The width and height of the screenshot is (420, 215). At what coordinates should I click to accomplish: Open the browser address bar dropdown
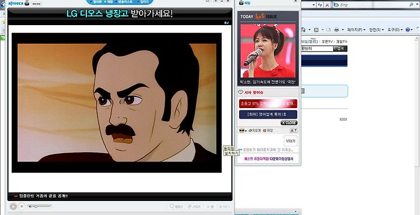[313, 5]
